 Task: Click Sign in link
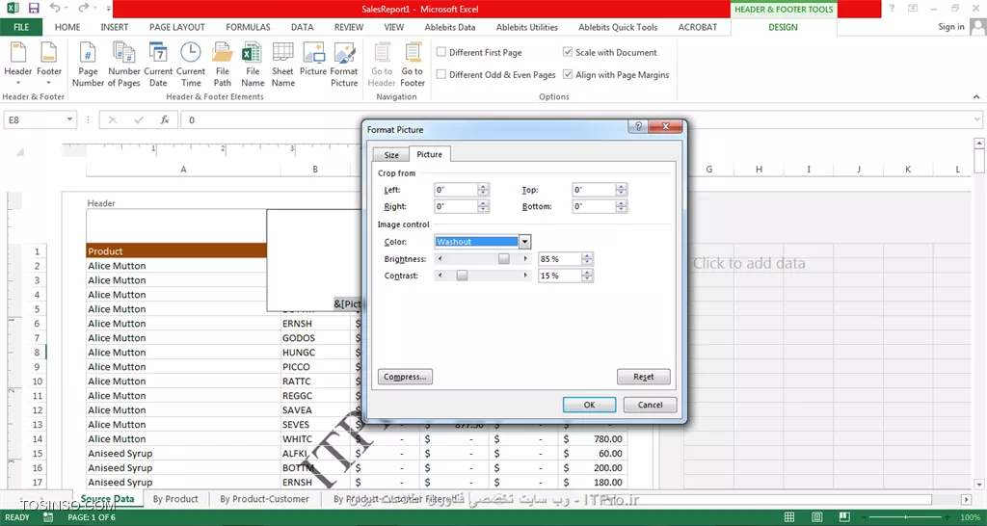click(x=951, y=26)
